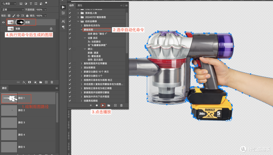273x155 pixels.
Task: Create a new layer icon
Action: click(x=46, y=82)
